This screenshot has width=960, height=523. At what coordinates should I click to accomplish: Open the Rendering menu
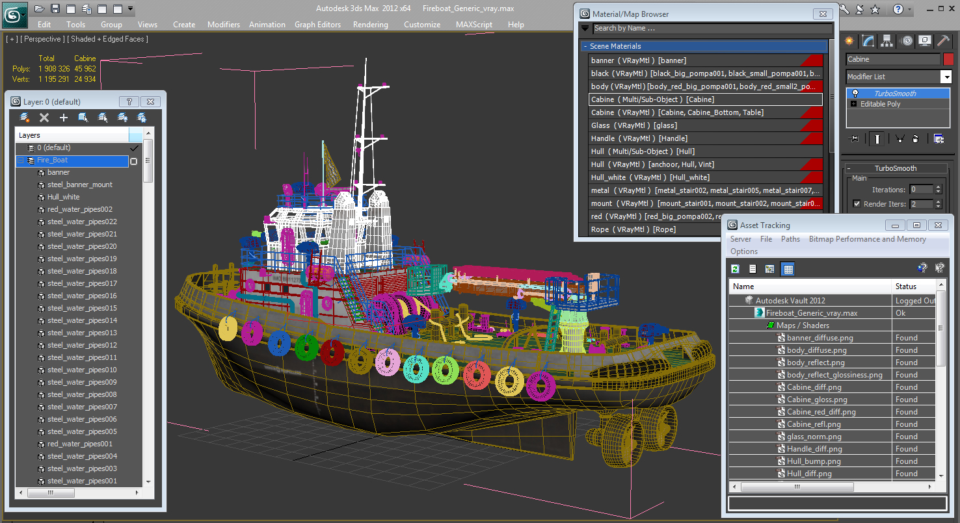(x=370, y=25)
